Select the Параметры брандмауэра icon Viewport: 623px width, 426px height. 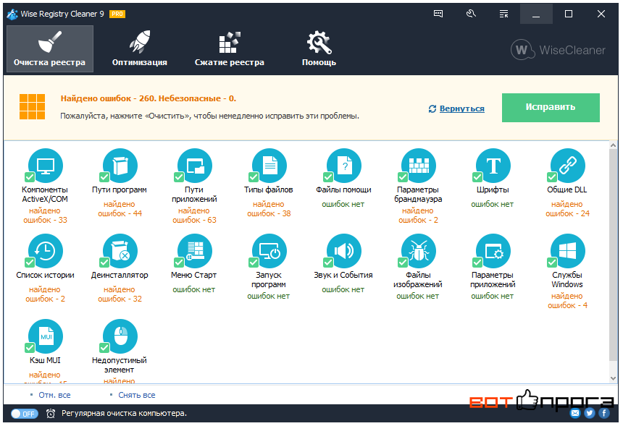pos(419,166)
